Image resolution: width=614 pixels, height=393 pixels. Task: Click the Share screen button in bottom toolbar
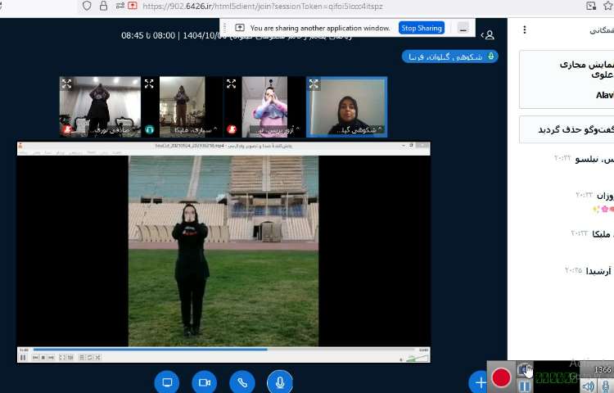coord(167,382)
